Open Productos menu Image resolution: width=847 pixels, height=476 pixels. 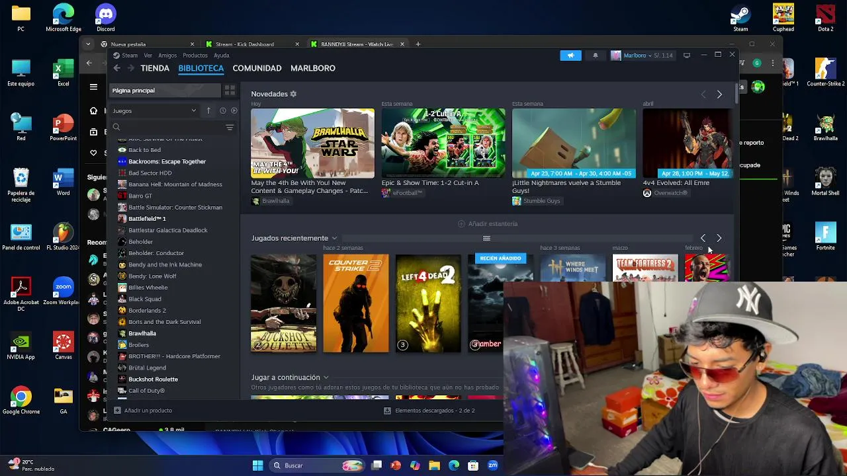click(195, 56)
